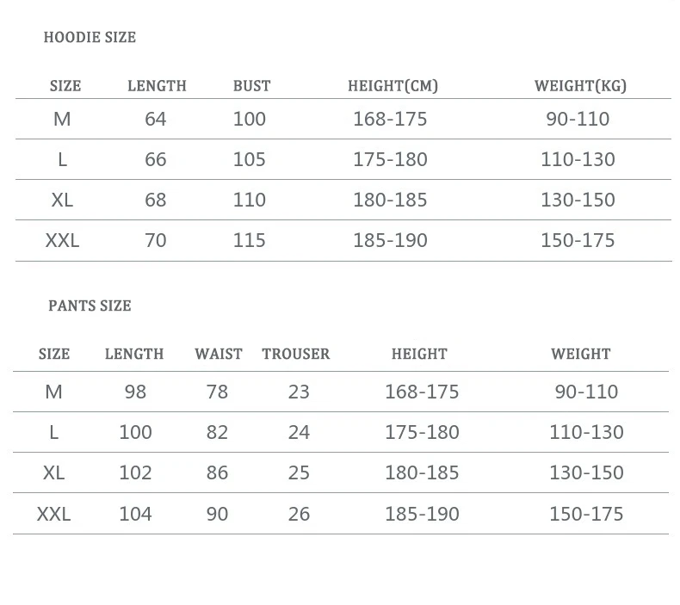Click the PANTS SIZE heading

coord(90,306)
